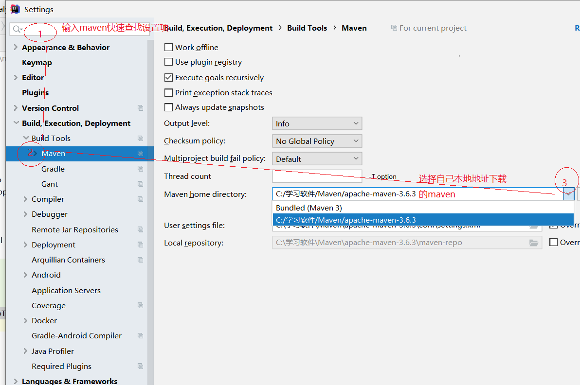Click the settings tree vertical scrollbar
The height and width of the screenshot is (385, 580).
[x=150, y=212]
